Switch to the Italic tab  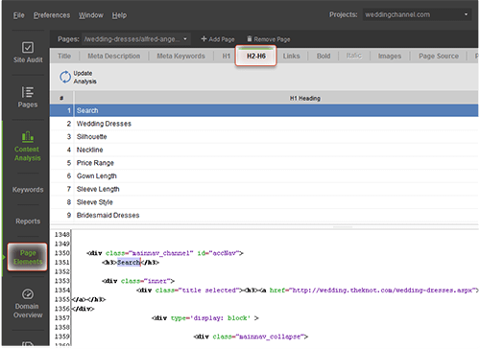click(x=354, y=56)
